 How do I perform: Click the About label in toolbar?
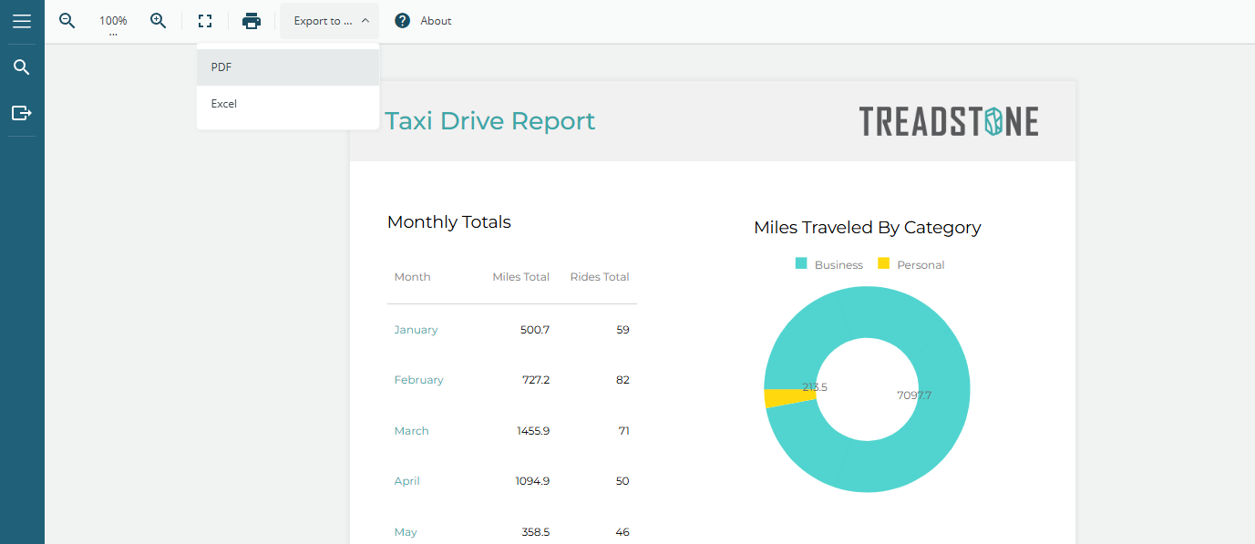tap(436, 21)
